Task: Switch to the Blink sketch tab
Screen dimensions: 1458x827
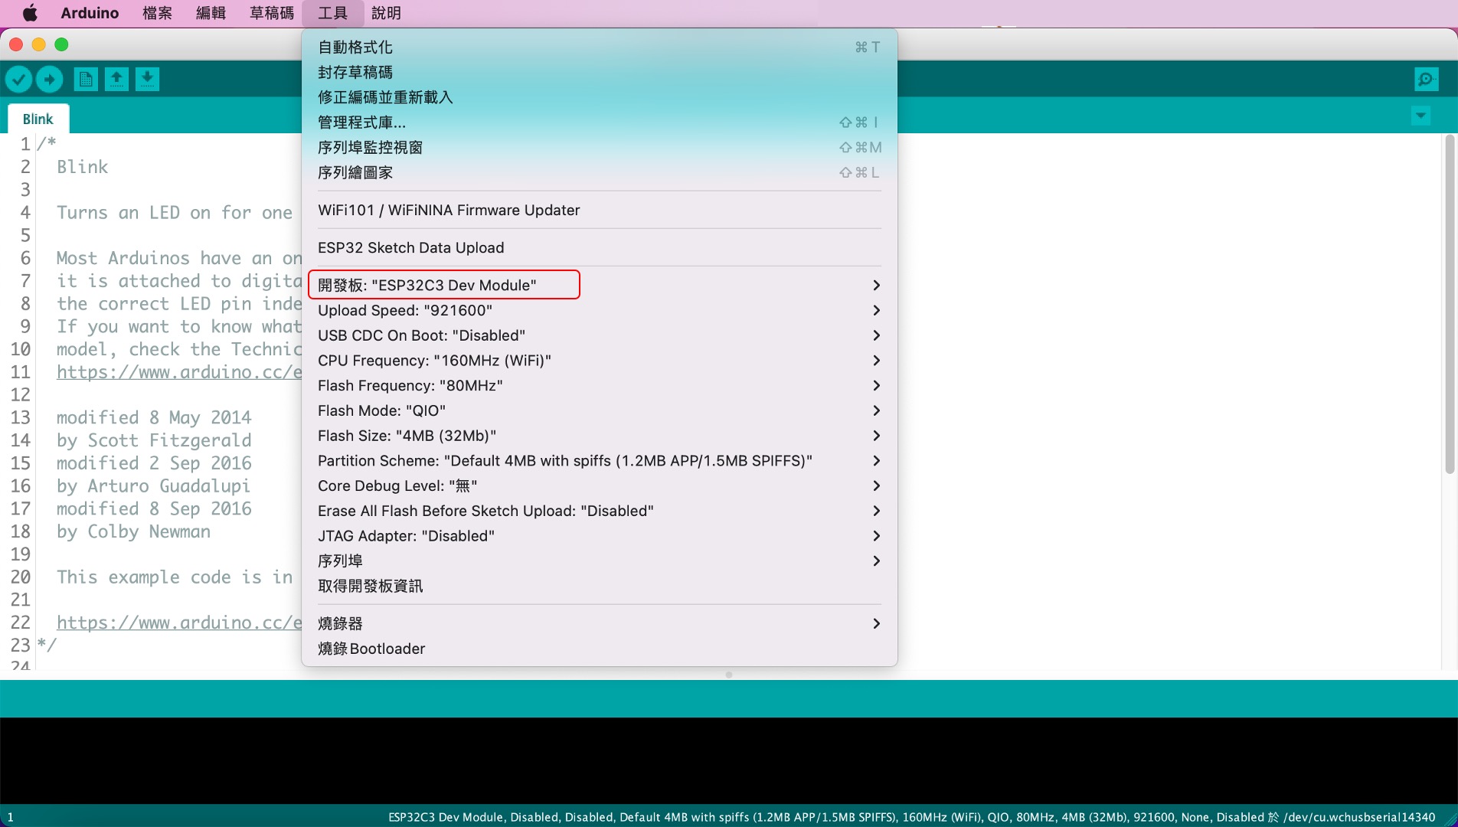Action: tap(38, 119)
